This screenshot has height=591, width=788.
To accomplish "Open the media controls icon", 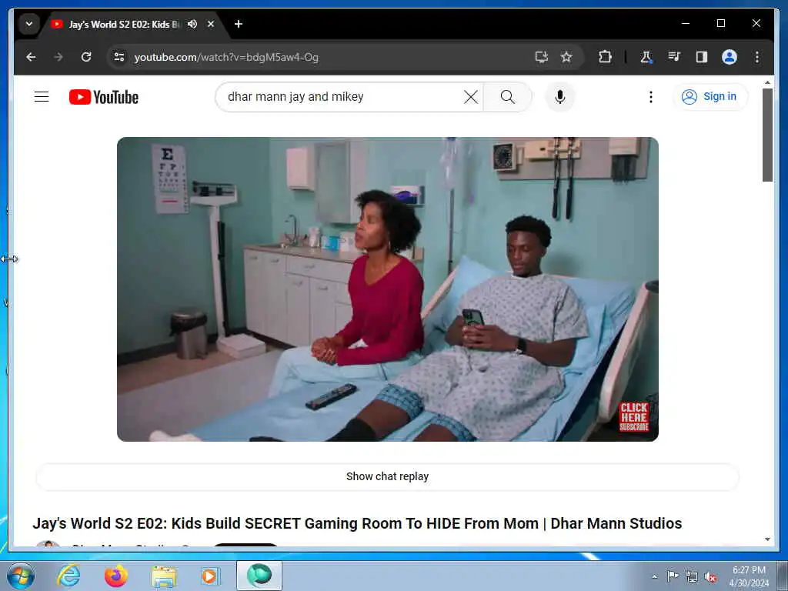I will point(674,57).
